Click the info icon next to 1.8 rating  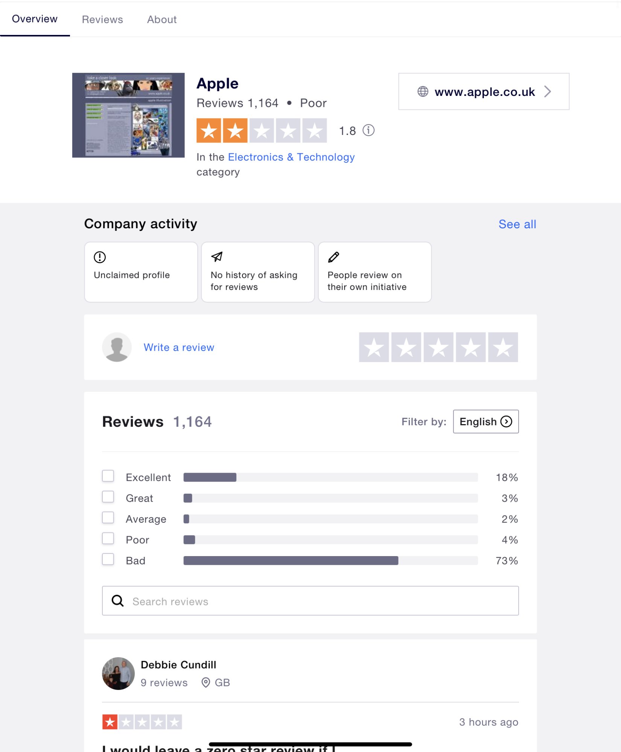(x=368, y=130)
